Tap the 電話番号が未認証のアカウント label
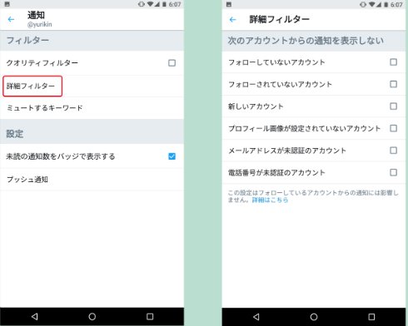 click(276, 172)
